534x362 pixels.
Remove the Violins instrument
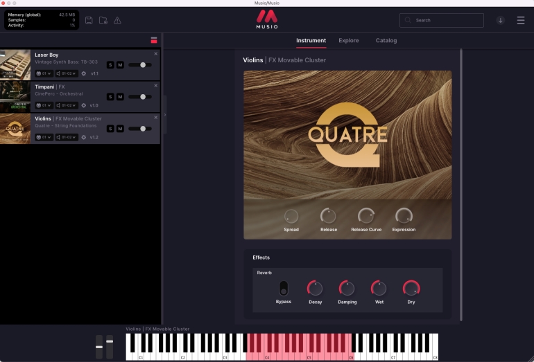155,117
